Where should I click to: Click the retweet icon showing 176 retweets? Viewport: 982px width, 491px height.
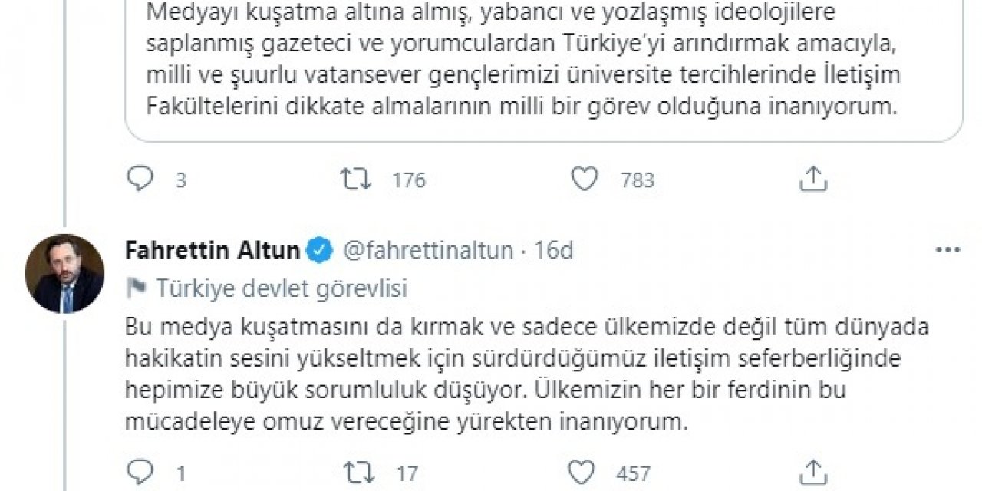(355, 178)
